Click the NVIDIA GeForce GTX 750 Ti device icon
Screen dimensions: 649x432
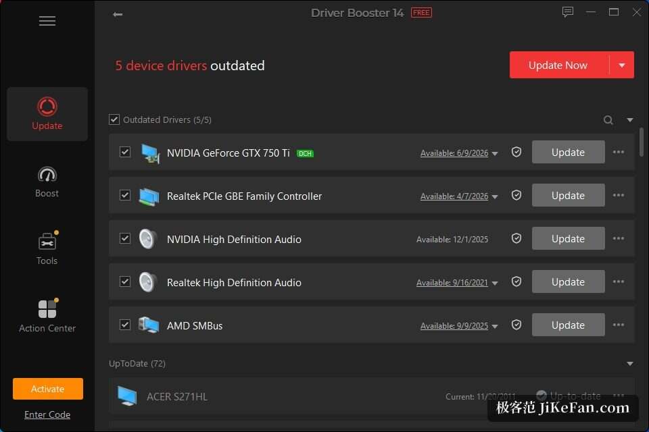click(150, 153)
